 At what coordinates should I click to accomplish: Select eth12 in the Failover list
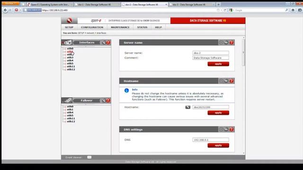(71, 121)
